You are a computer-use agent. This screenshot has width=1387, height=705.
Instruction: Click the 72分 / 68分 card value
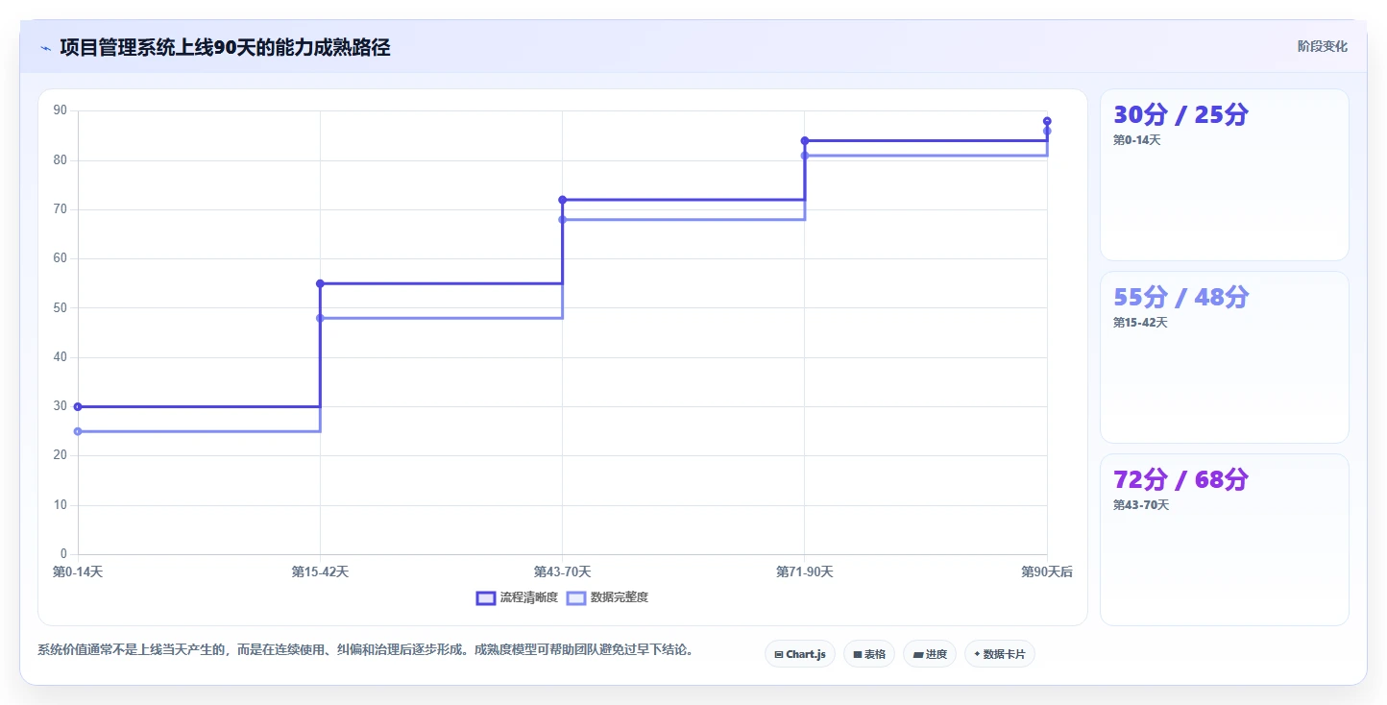click(x=1180, y=480)
